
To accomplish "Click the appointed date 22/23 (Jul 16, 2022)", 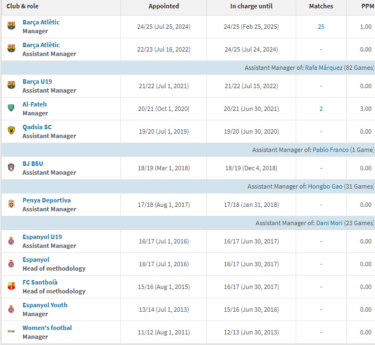I will 164,49.
